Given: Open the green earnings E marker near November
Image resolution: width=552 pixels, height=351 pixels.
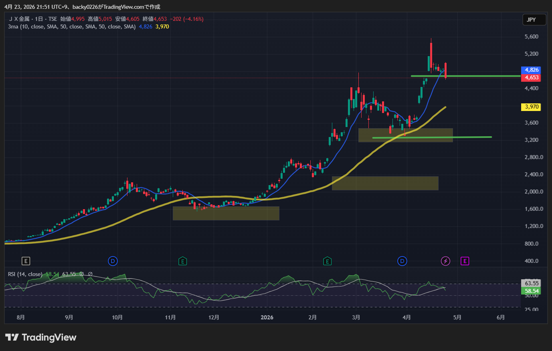Looking at the screenshot, I should [x=183, y=261].
